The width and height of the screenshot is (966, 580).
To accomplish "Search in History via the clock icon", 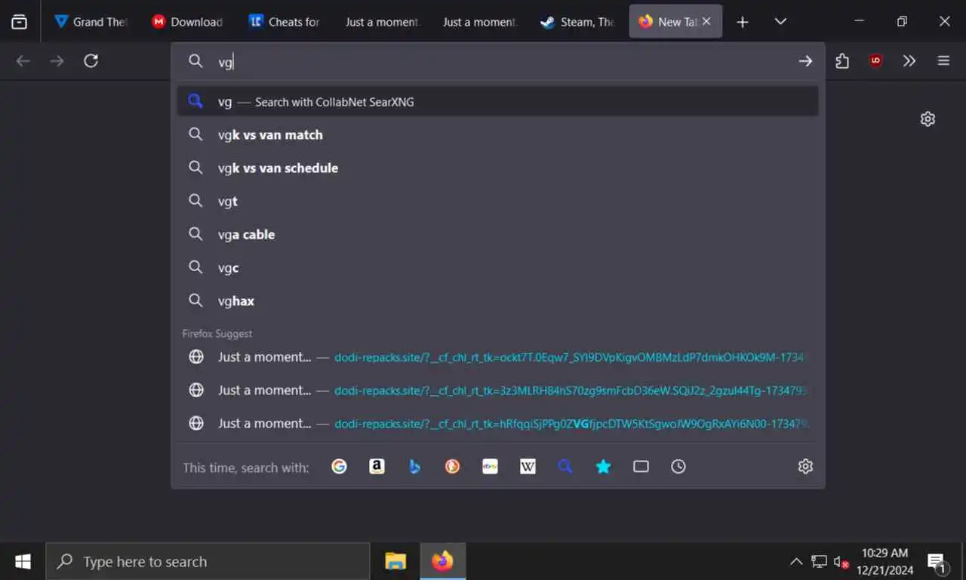I will (678, 467).
